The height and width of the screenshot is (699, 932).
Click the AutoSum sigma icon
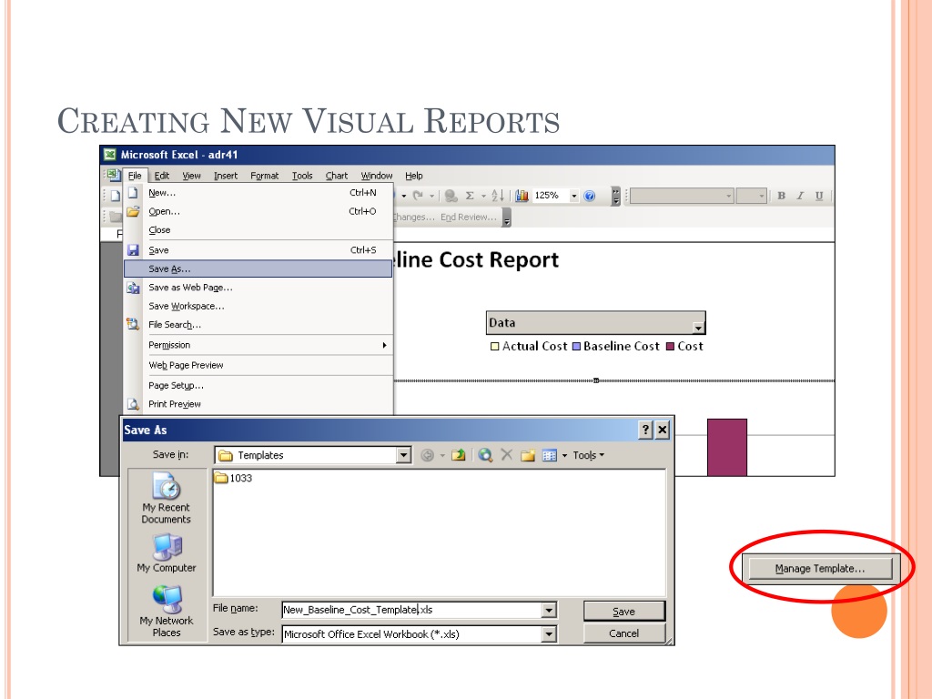[470, 196]
